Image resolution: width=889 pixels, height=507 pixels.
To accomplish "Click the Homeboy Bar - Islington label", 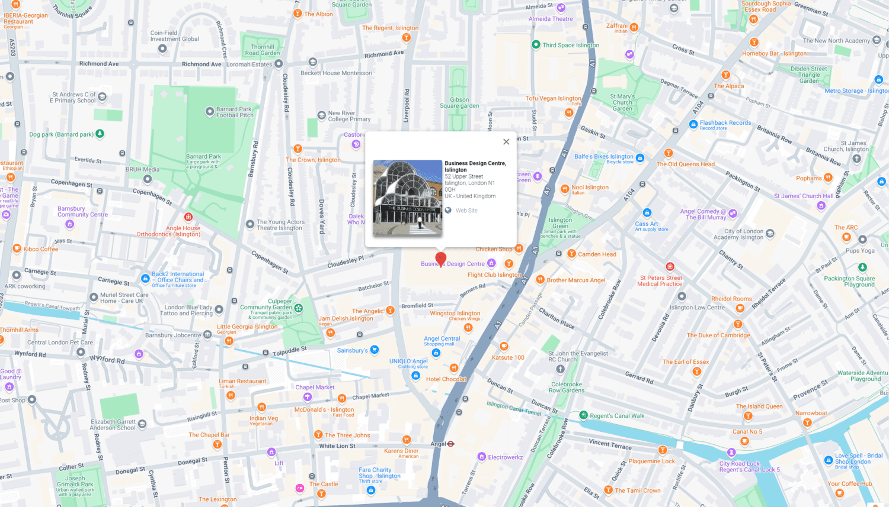I will tap(774, 53).
